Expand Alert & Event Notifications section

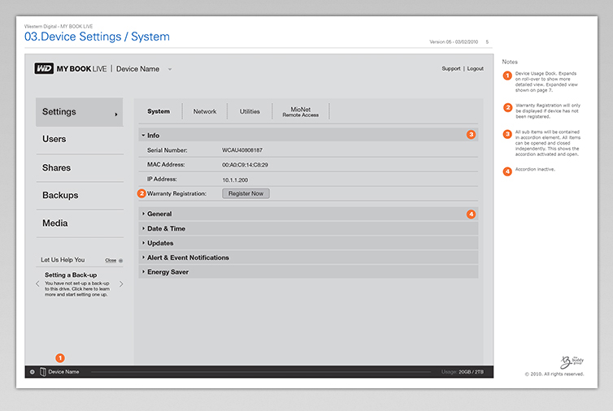click(x=308, y=257)
